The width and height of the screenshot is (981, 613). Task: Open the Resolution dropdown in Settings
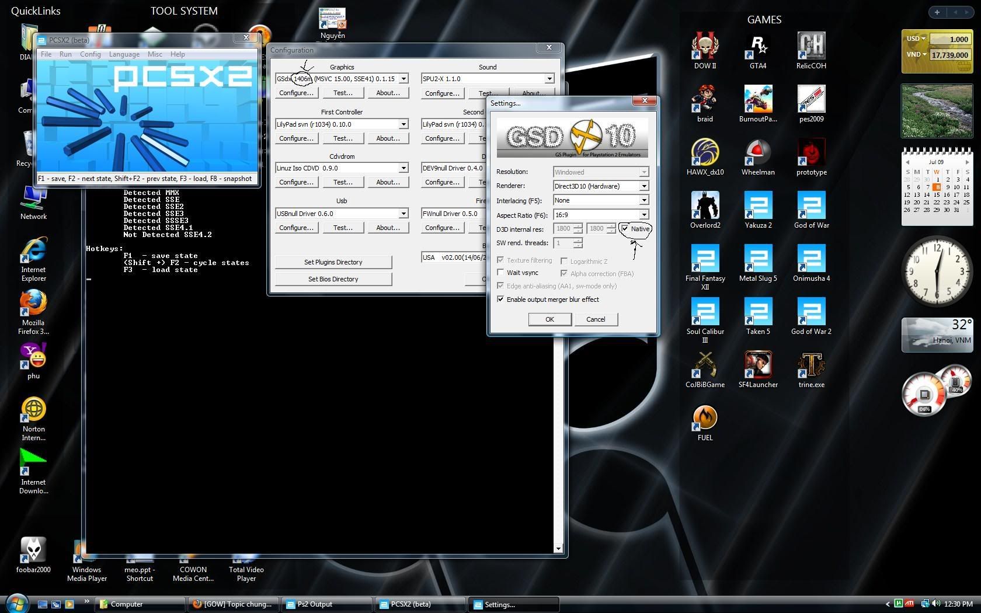(x=643, y=172)
